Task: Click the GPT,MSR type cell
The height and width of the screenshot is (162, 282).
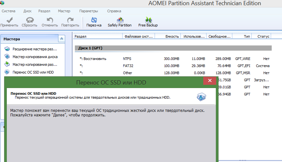Action: tap(243, 73)
